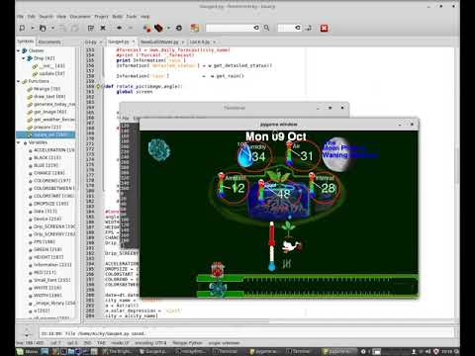Open the Search menu
Image resolution: width=475 pixels, height=356 pixels.
point(46,16)
